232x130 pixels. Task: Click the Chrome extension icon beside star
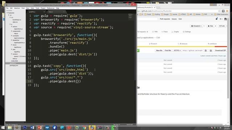(x=223, y=11)
